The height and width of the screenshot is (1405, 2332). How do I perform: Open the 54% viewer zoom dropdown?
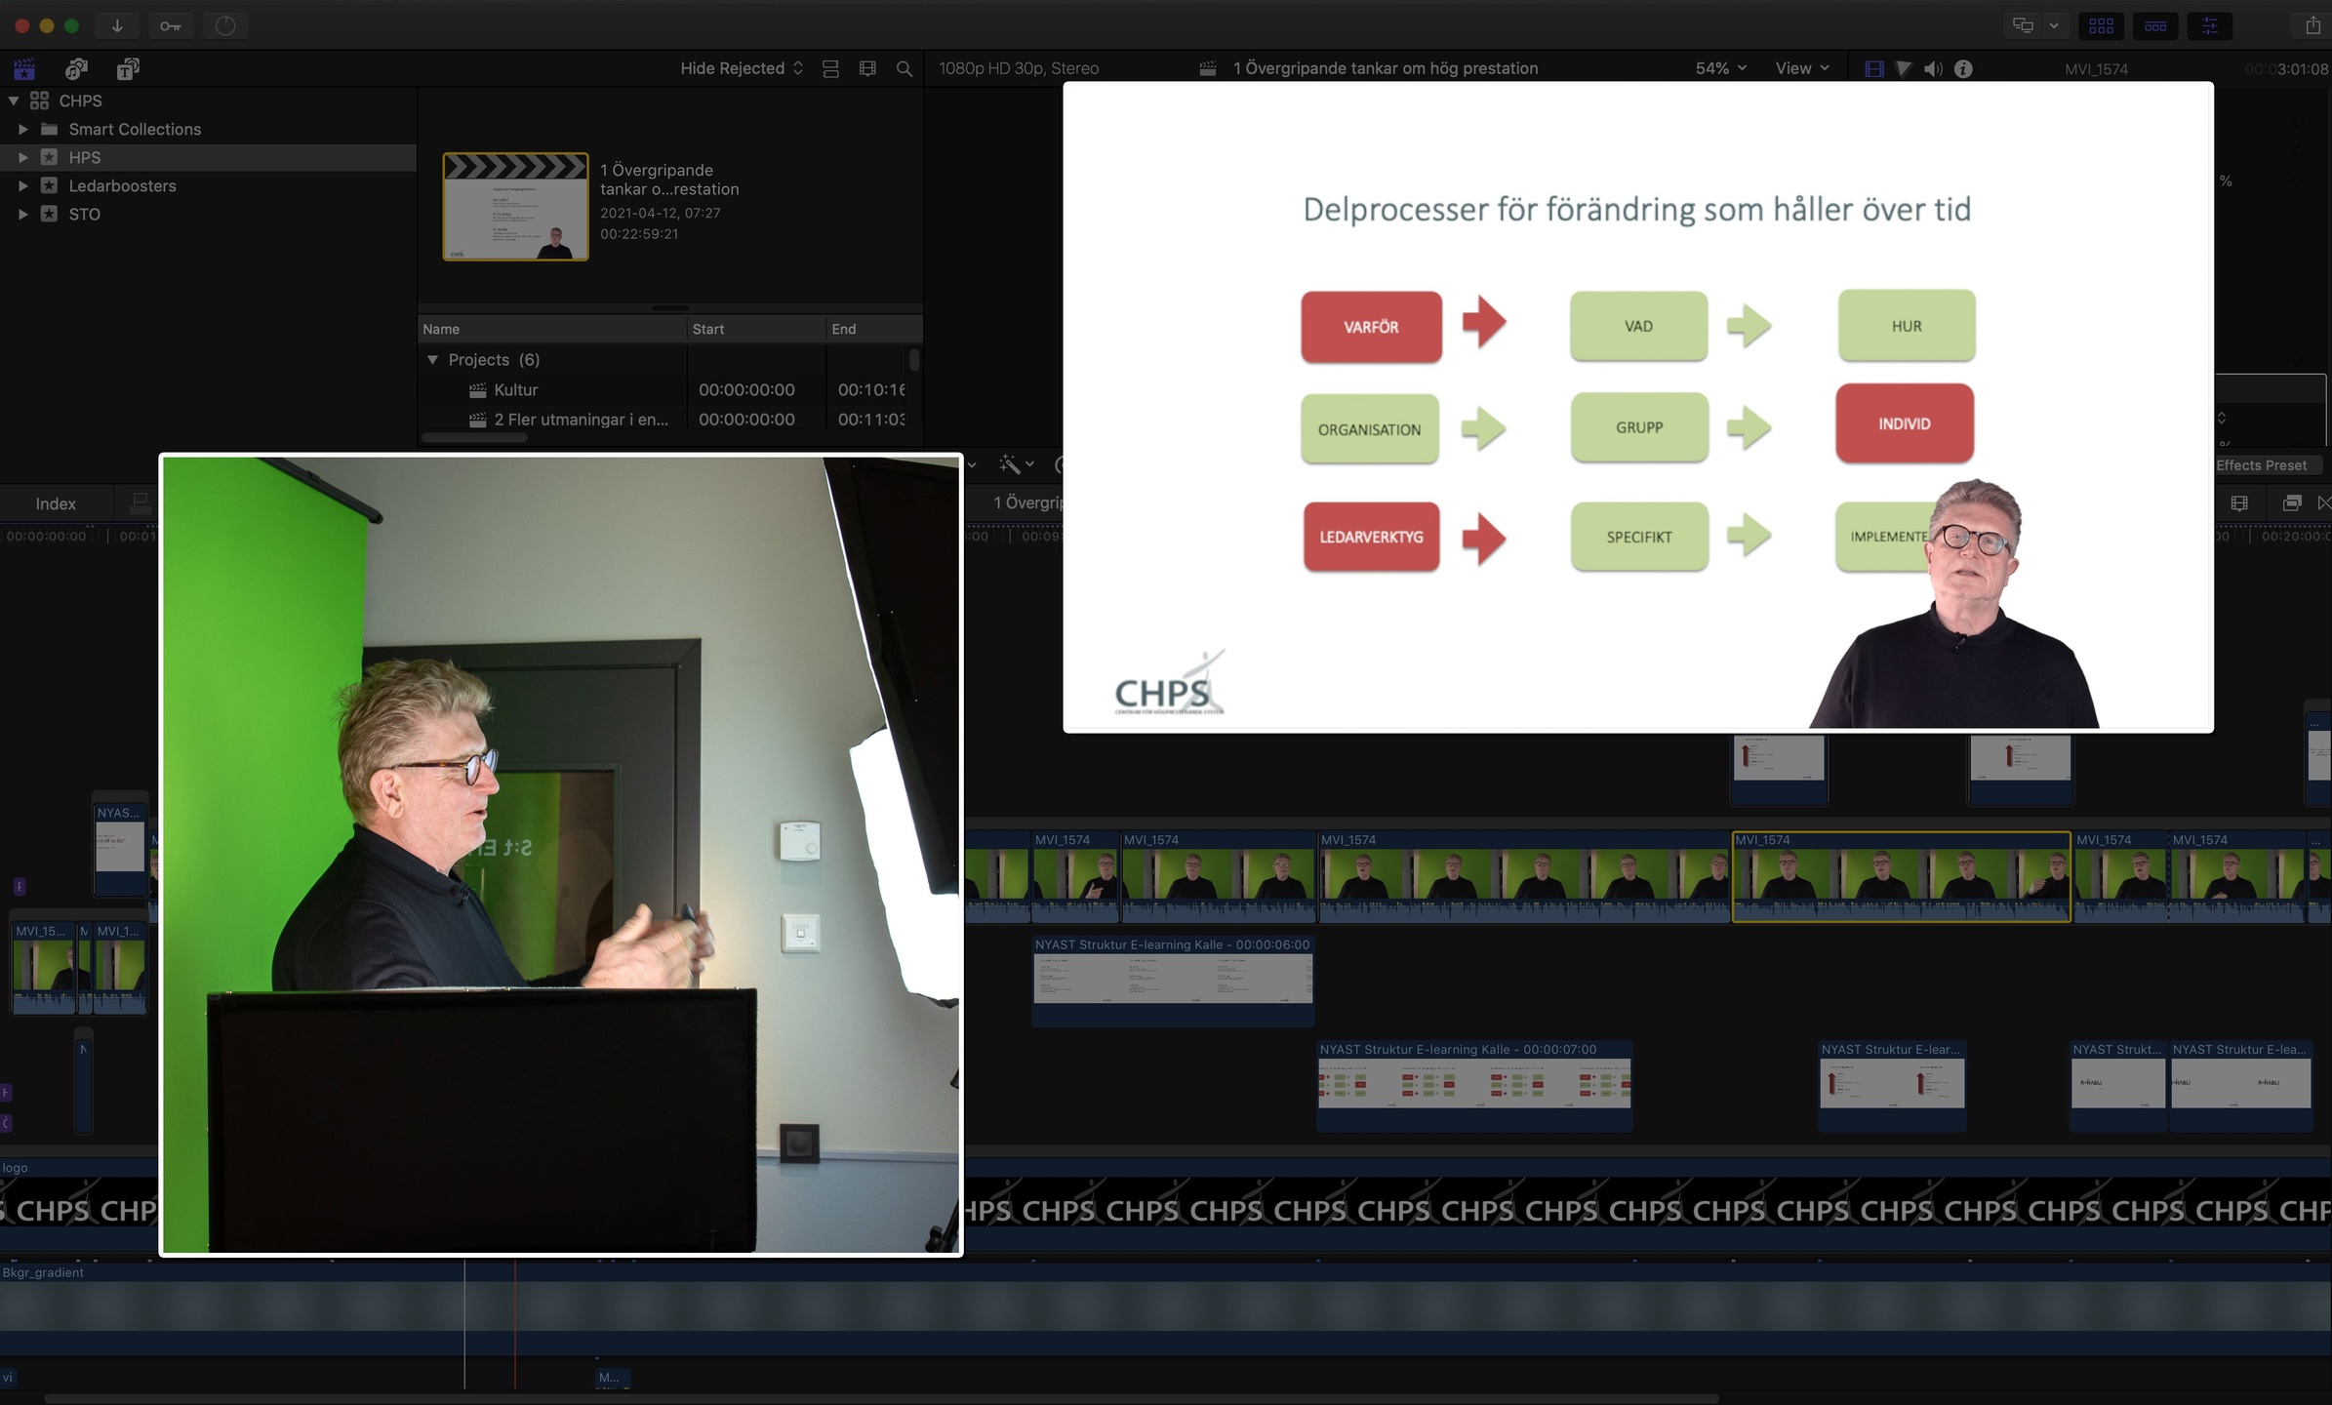(1720, 68)
